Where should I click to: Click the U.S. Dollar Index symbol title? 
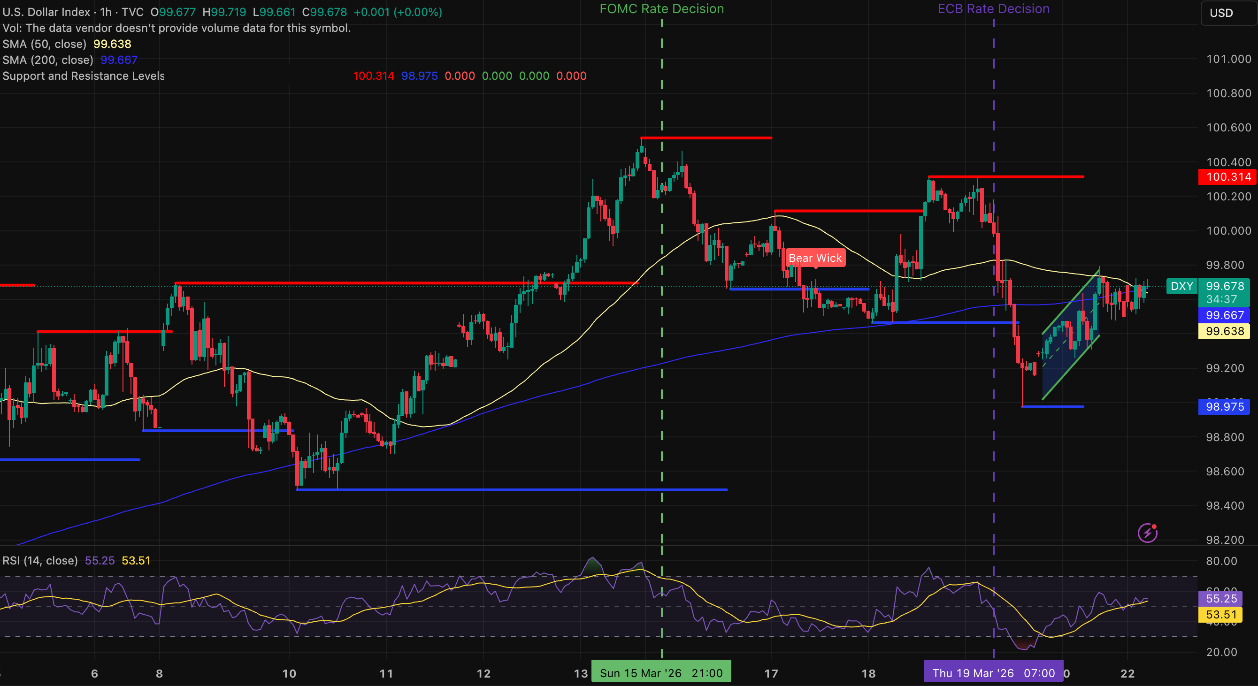tap(46, 12)
